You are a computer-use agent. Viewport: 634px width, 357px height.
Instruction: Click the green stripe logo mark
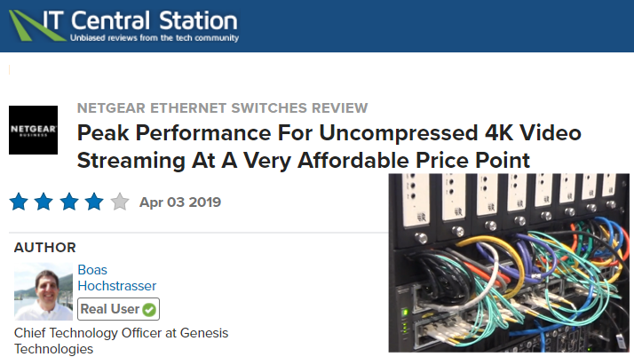tap(37, 26)
